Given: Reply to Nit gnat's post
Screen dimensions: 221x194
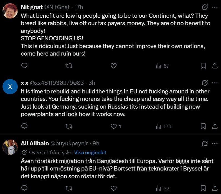Looking at the screenshot, I should pyautogui.click(x=24, y=66).
